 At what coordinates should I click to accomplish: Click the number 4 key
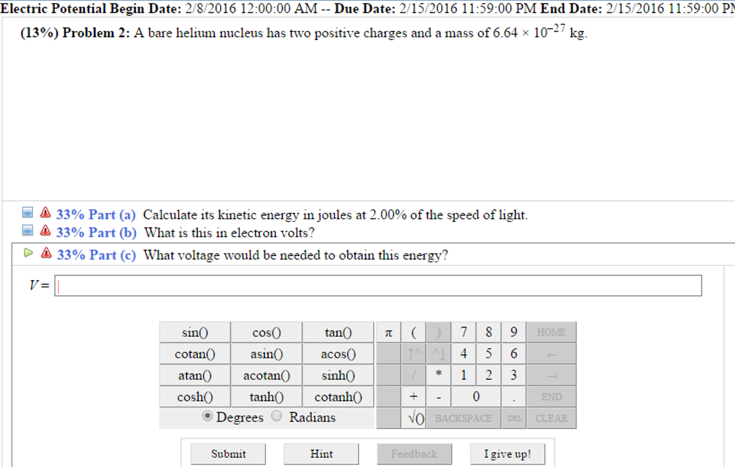(463, 354)
